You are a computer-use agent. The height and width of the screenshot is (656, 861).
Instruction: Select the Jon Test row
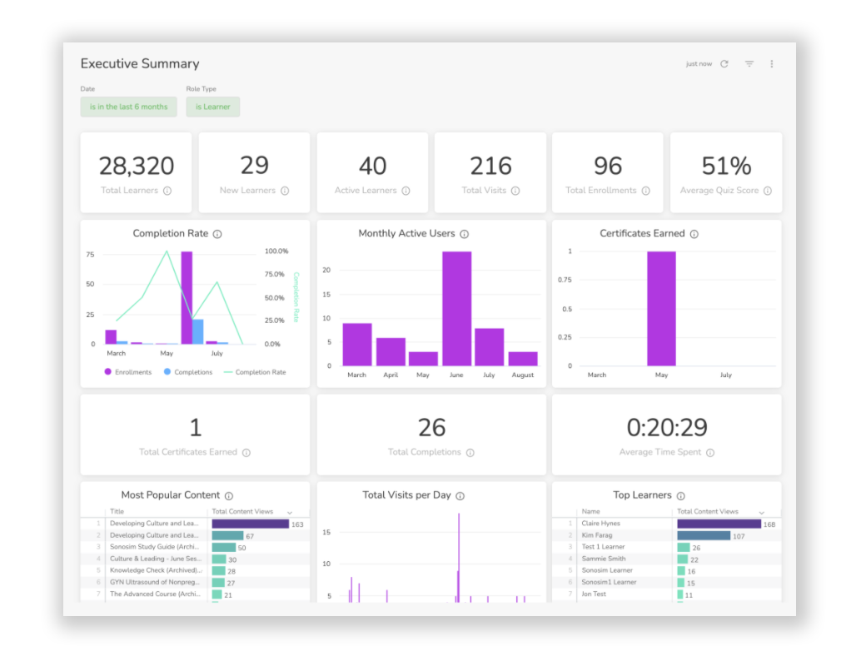(x=667, y=594)
